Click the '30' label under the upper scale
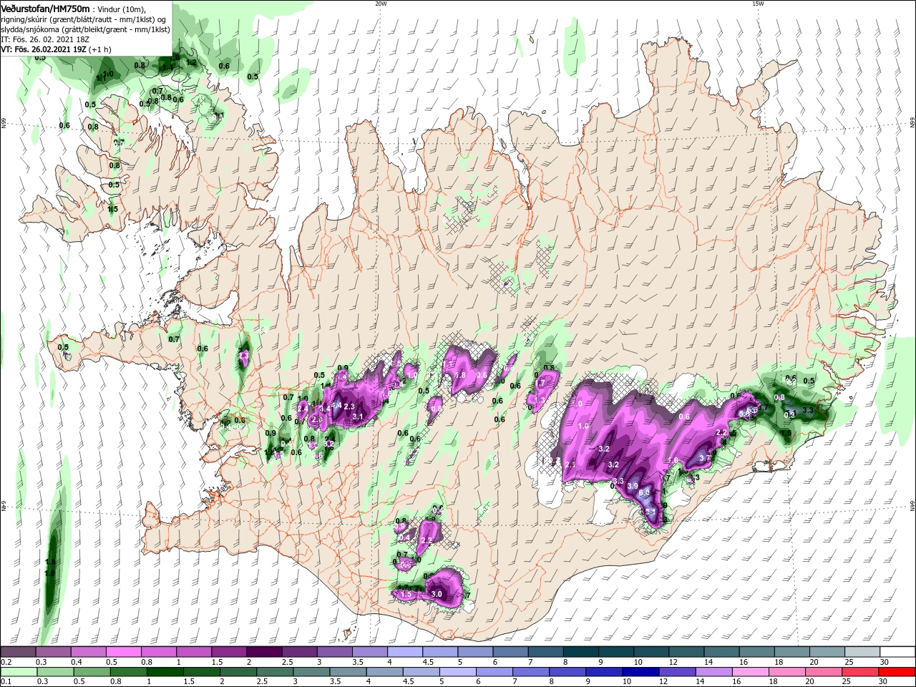The width and height of the screenshot is (916, 687). click(x=884, y=662)
